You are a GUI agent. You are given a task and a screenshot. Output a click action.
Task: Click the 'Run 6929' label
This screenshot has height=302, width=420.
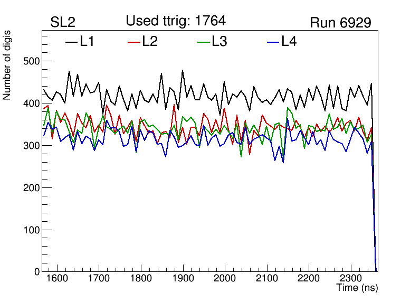click(x=340, y=23)
